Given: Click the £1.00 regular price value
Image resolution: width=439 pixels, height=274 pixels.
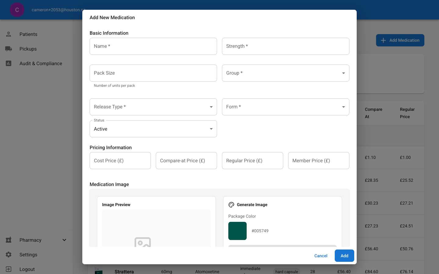Looking at the screenshot, I should coord(405,157).
